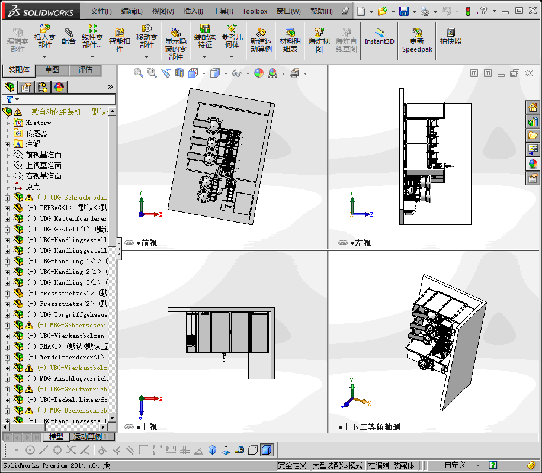The height and width of the screenshot is (473, 542).
Task: Take a snapshot (拍快照)
Action: click(x=451, y=36)
